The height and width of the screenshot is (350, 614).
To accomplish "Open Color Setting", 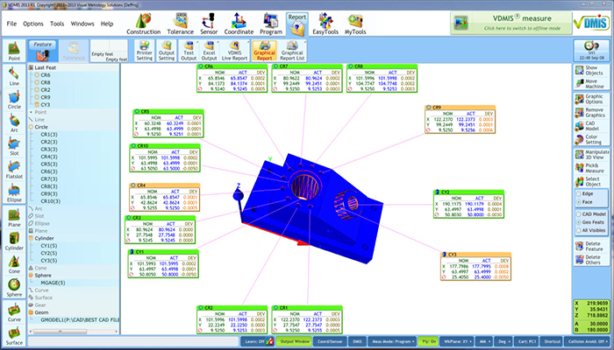I will pyautogui.click(x=592, y=139).
